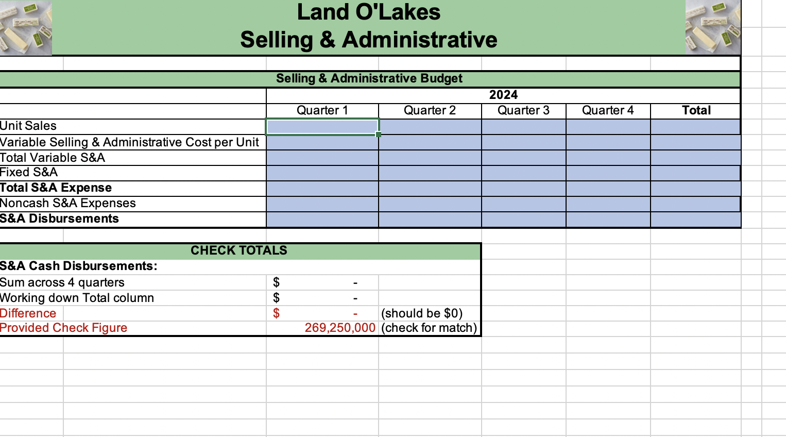Select the Unit Sales Quarter 1 cell

click(322, 127)
